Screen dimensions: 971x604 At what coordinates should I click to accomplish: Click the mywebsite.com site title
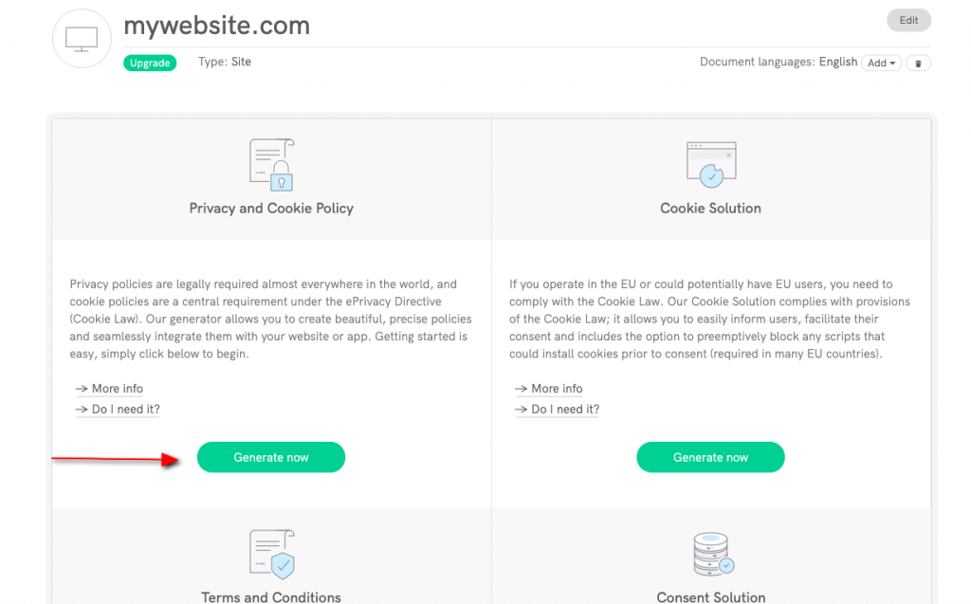point(216,26)
